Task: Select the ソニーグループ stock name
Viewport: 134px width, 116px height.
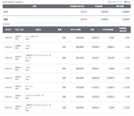Action: click(x=32, y=36)
